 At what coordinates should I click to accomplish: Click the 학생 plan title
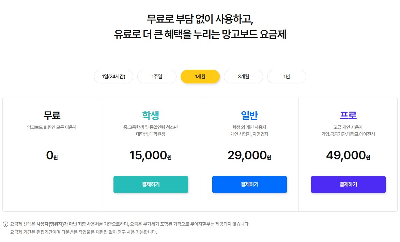pyautogui.click(x=151, y=115)
